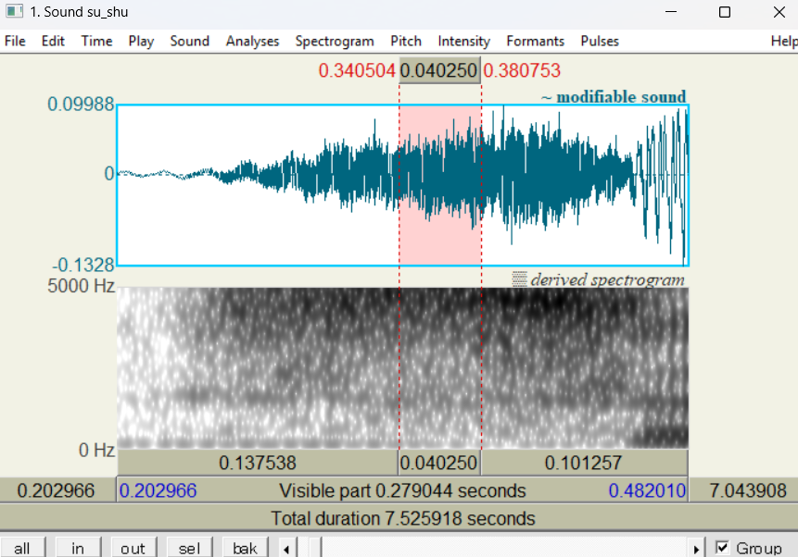This screenshot has height=557, width=798.
Task: Click the scrollbar right arrow
Action: [x=696, y=549]
